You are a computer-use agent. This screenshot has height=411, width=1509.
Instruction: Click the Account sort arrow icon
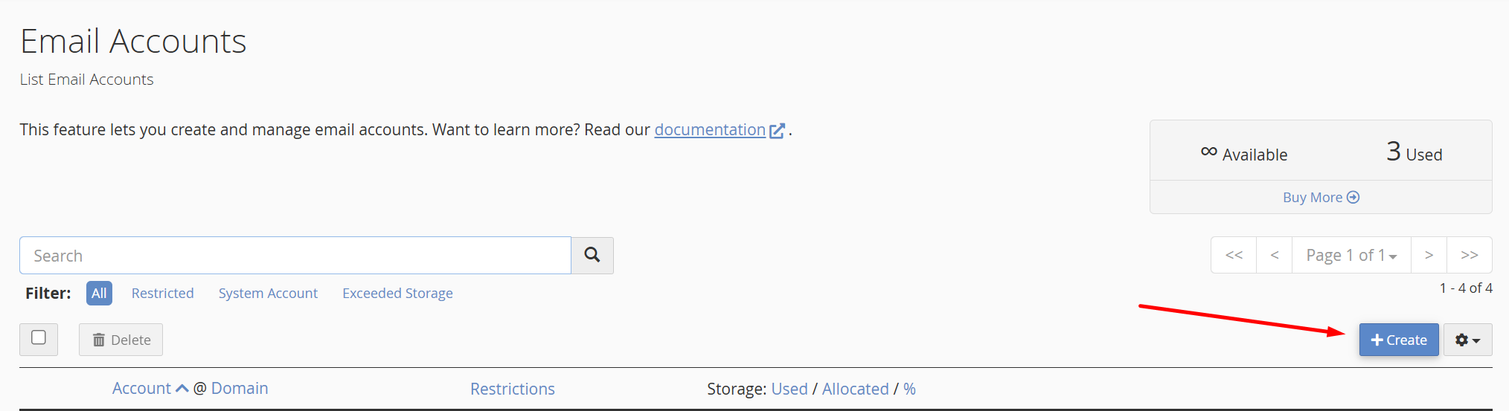[x=182, y=388]
